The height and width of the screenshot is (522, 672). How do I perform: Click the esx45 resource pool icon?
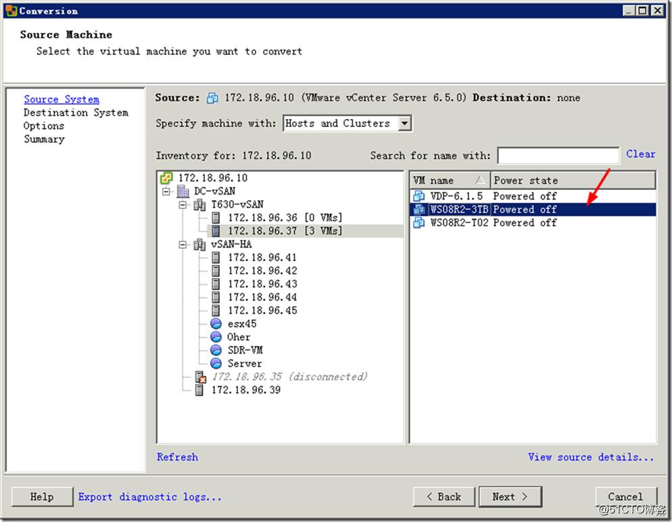point(216,324)
